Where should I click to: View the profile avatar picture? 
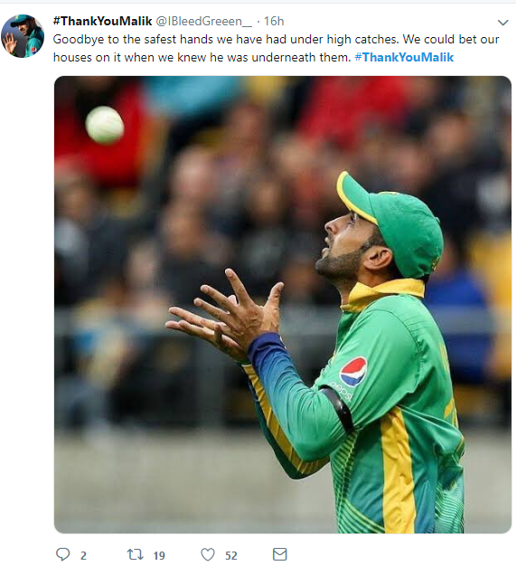coord(23,36)
